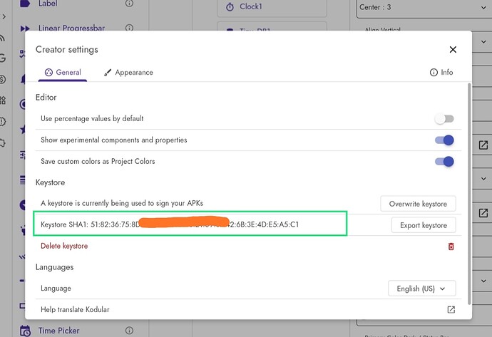Click the Linear Progressbar fast-forward icon
The height and width of the screenshot is (337, 492).
pos(25,28)
